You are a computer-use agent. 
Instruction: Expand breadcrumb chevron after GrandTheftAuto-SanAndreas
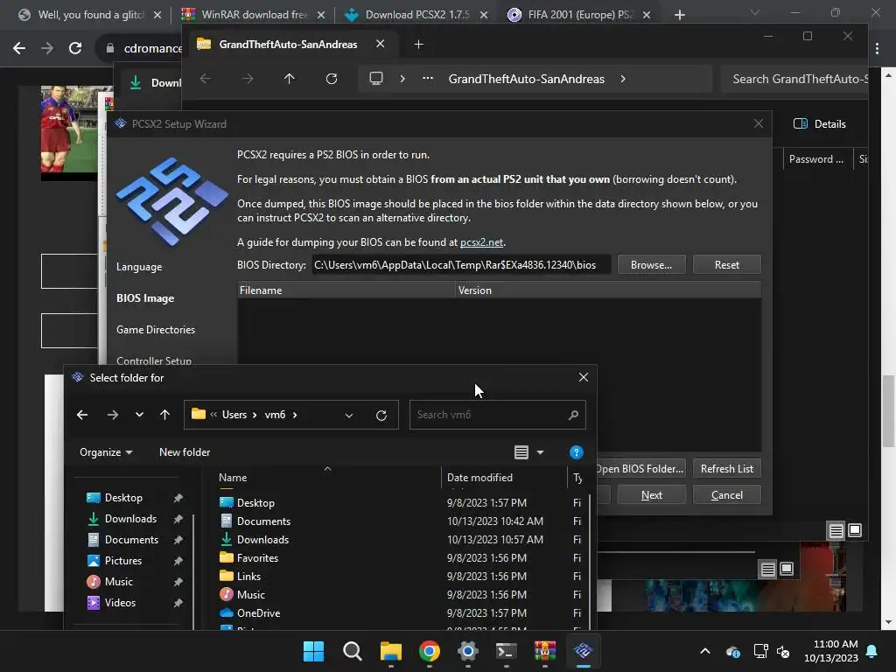[623, 79]
